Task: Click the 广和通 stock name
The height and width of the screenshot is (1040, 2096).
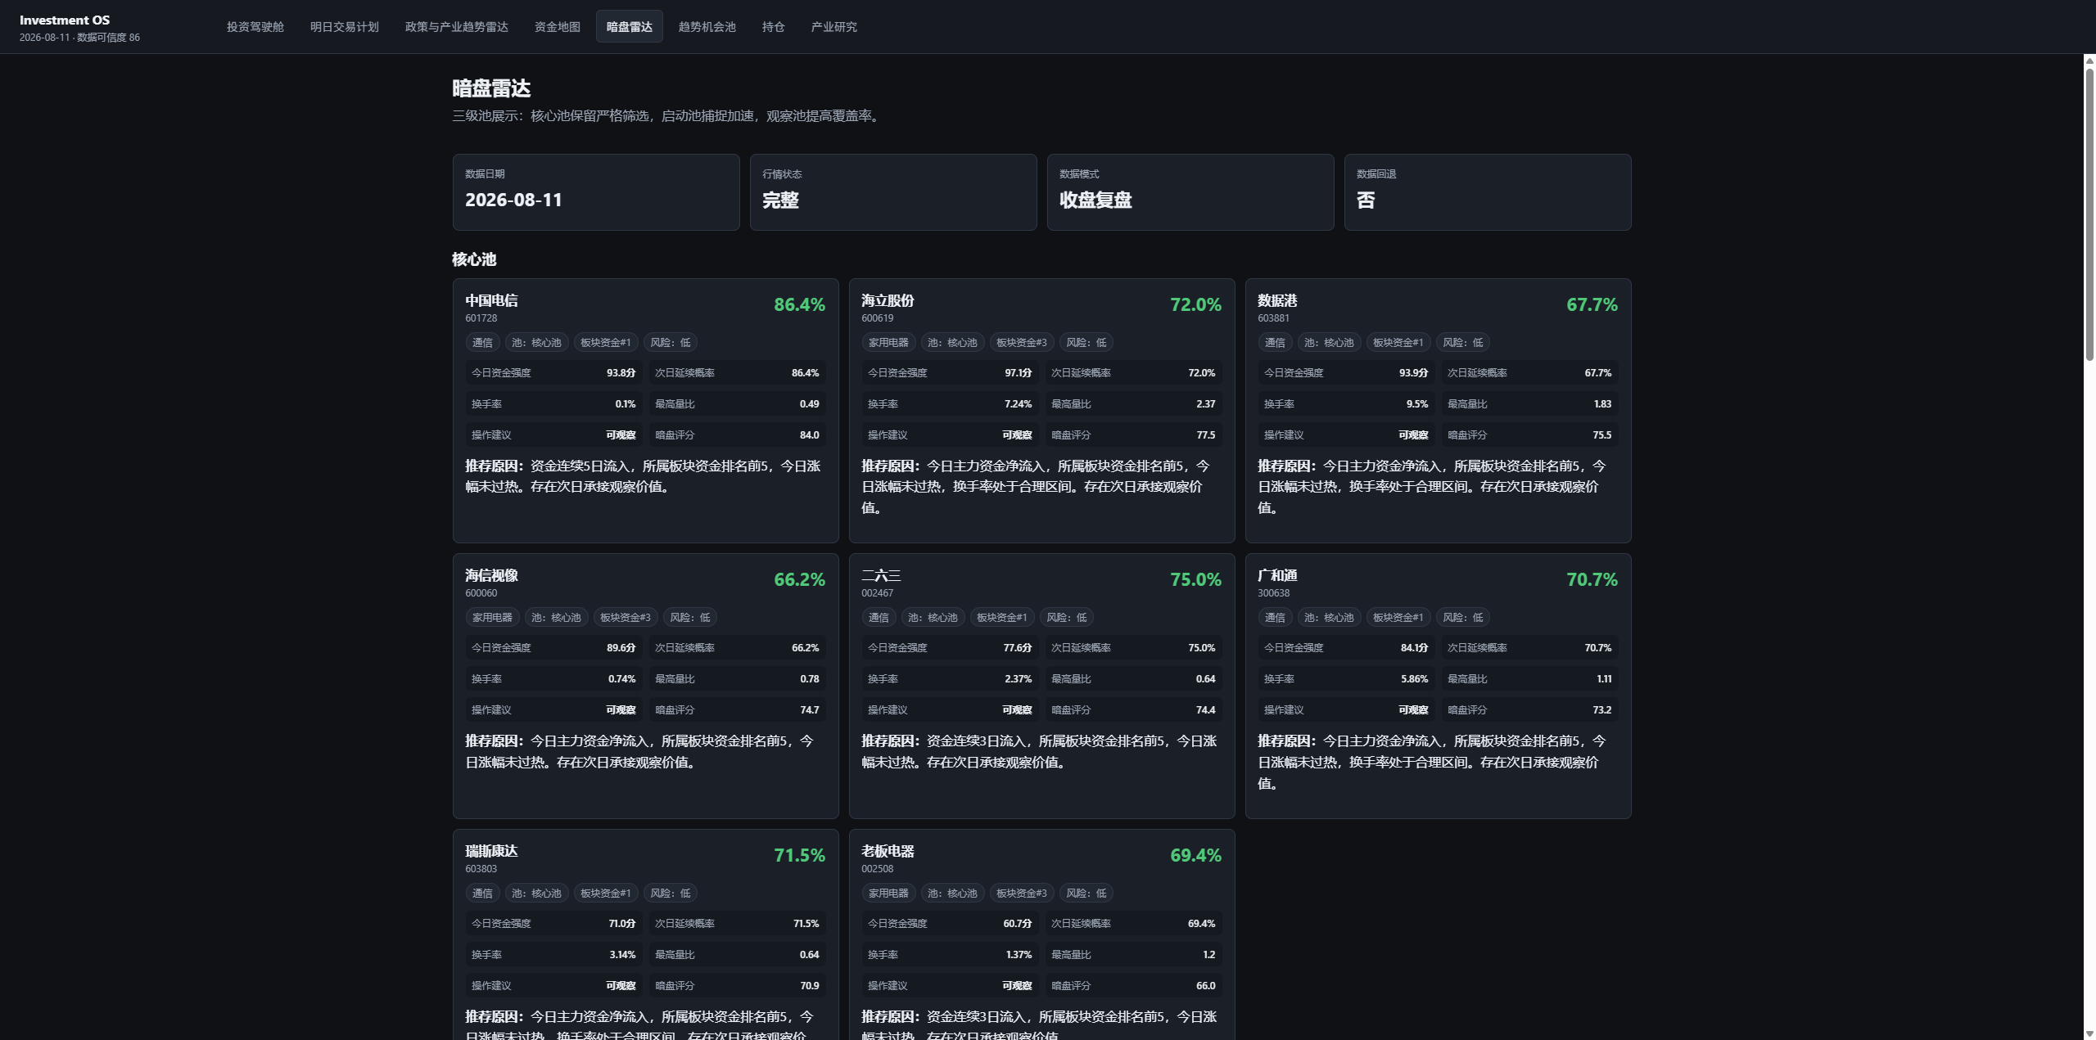Action: 1277,576
